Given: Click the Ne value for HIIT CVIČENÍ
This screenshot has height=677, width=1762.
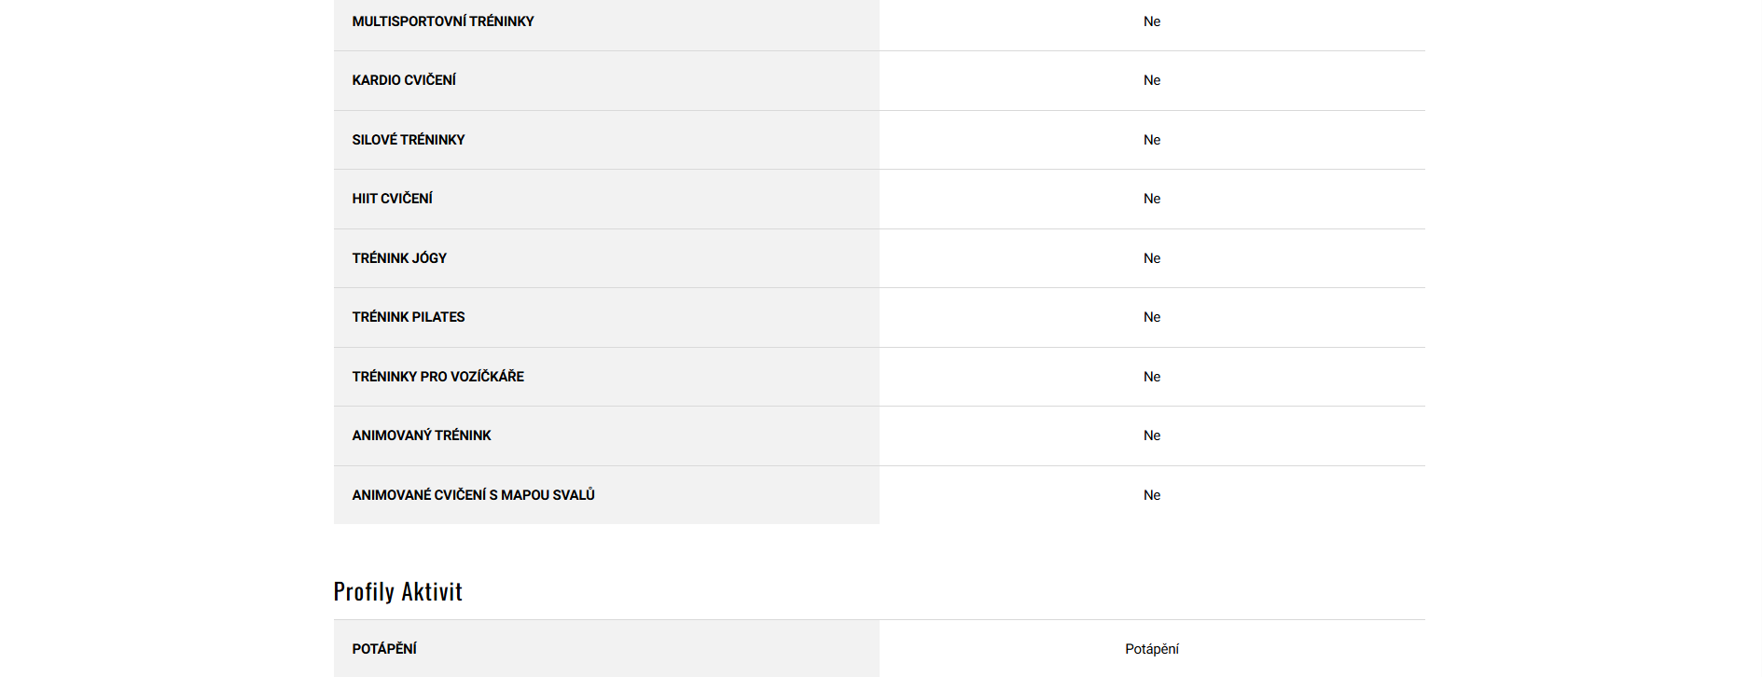Looking at the screenshot, I should [x=1152, y=199].
